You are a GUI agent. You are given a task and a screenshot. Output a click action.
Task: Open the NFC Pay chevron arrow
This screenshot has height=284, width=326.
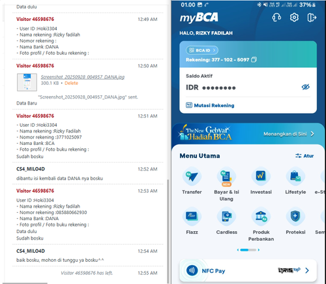pyautogui.click(x=307, y=270)
